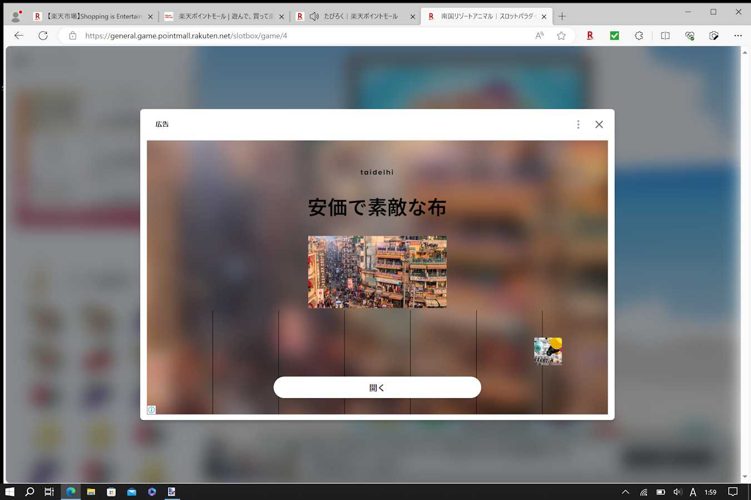Toggle split screen view
Screen dimensions: 751x500
click(x=665, y=36)
